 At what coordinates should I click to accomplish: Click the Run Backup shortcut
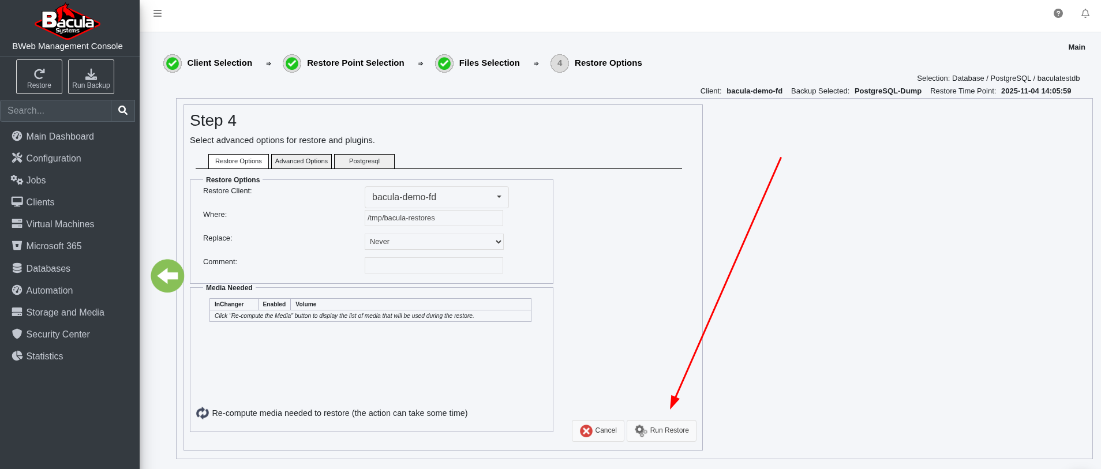[91, 77]
